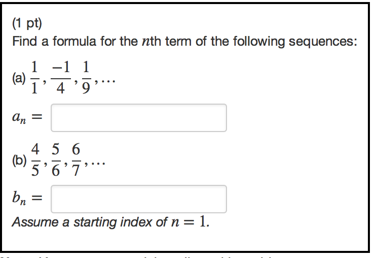Click the '(b)' part label
This screenshot has width=376, height=258.
(19, 160)
